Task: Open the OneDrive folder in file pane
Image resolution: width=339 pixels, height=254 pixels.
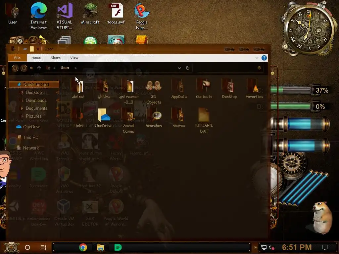Action: coord(104,118)
